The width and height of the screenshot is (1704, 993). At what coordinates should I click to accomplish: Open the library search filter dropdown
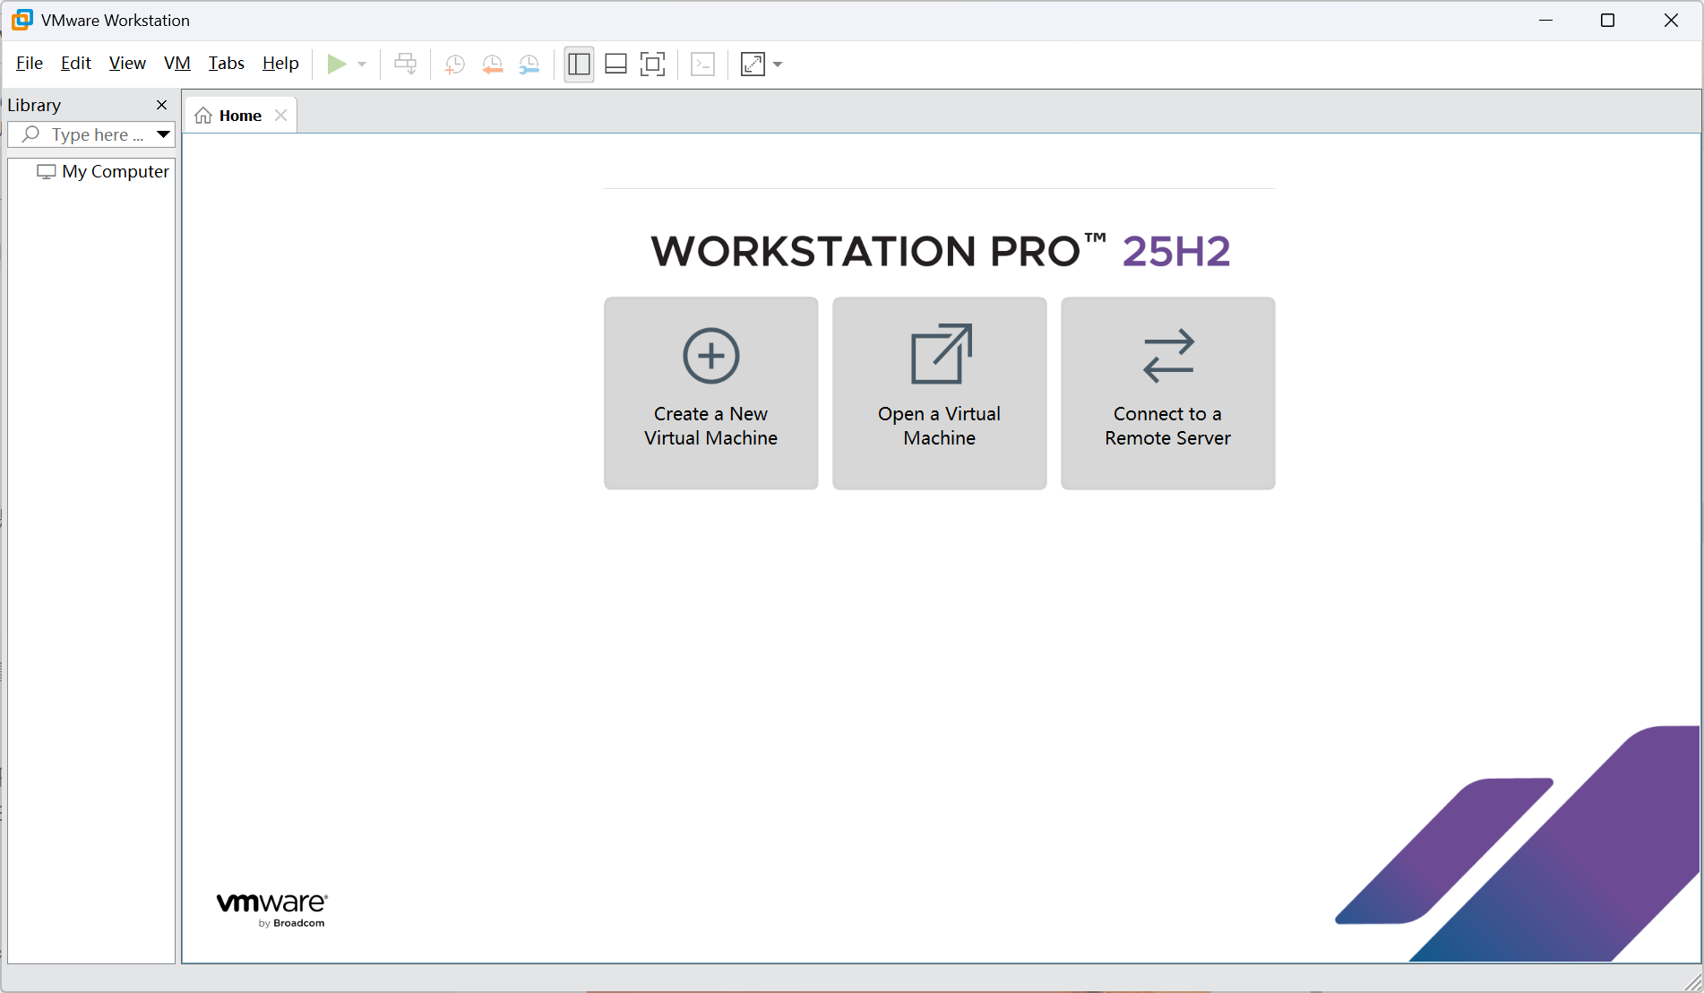(x=164, y=134)
